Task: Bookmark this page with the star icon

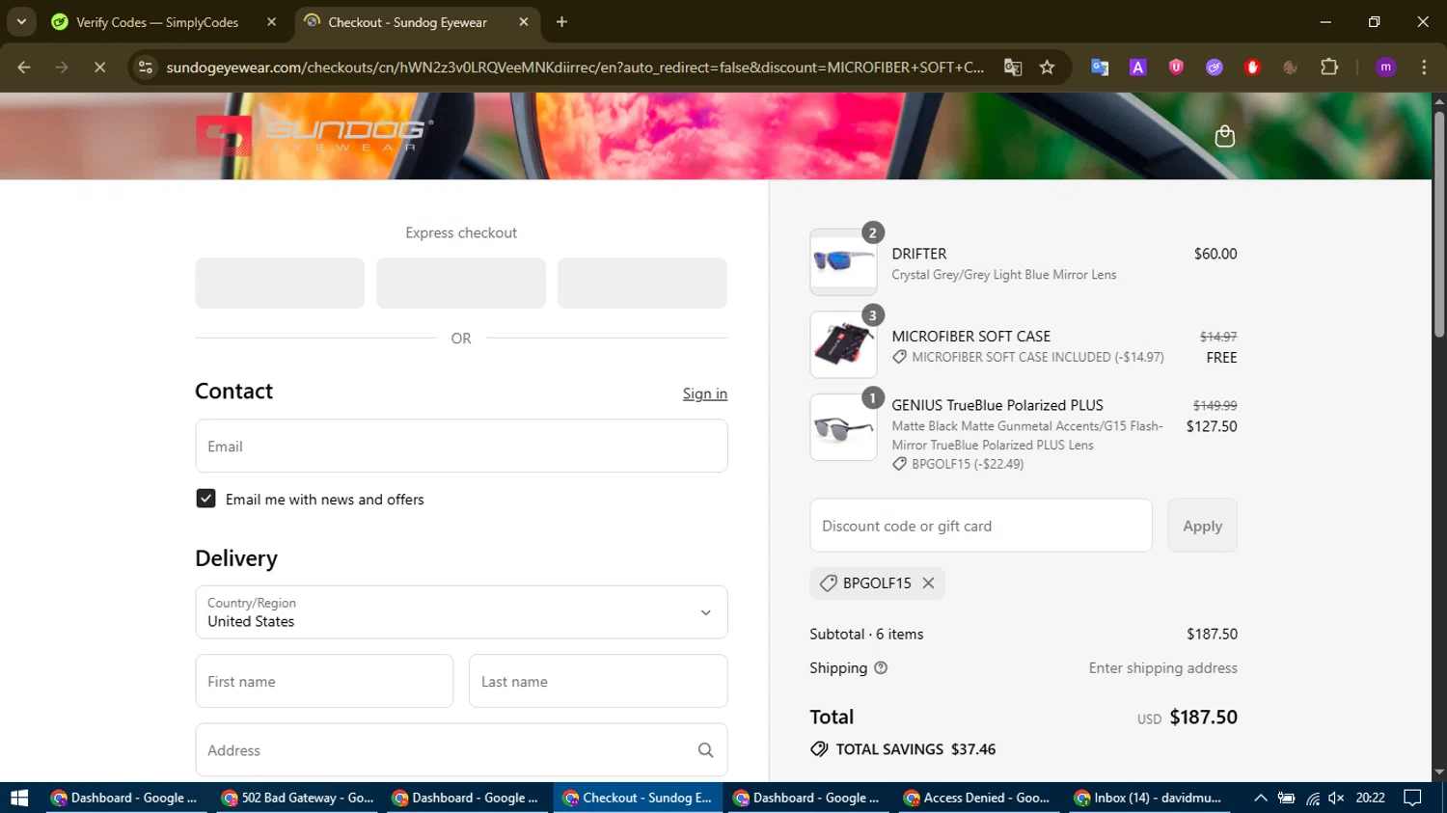Action: pos(1047,68)
